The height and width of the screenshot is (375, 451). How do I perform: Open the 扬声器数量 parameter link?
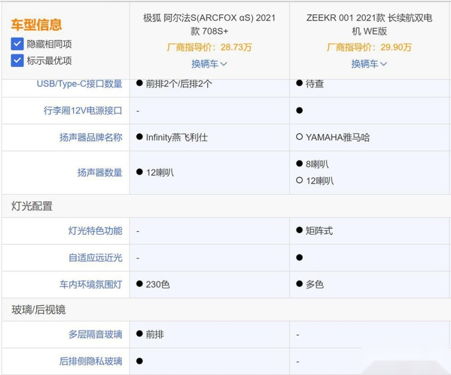[100, 172]
